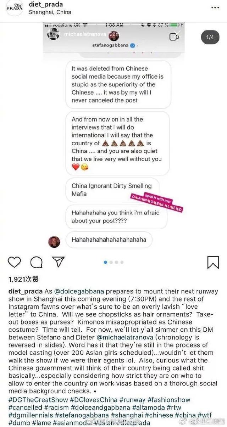Select the second carousel page dot
Image resolution: width=227 pixels, height=427 pixels.
pyautogui.click(x=111, y=262)
